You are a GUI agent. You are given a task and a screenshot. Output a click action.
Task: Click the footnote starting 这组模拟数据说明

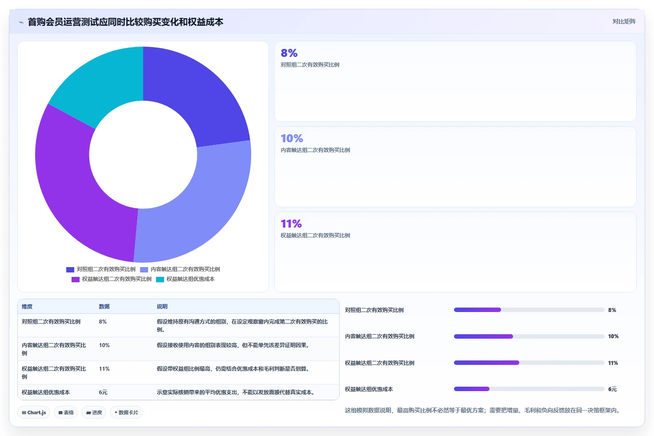483,410
